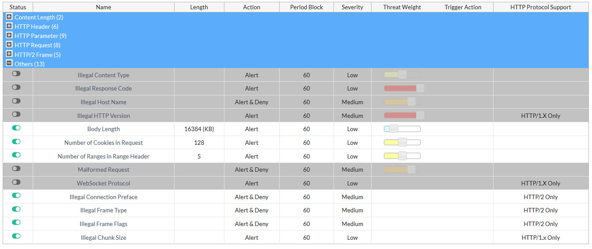Enable the Illegal Response Code rule
This screenshot has width=592, height=249.
click(x=16, y=87)
